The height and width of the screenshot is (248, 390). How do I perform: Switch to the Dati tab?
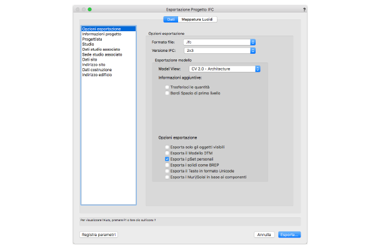pos(171,19)
